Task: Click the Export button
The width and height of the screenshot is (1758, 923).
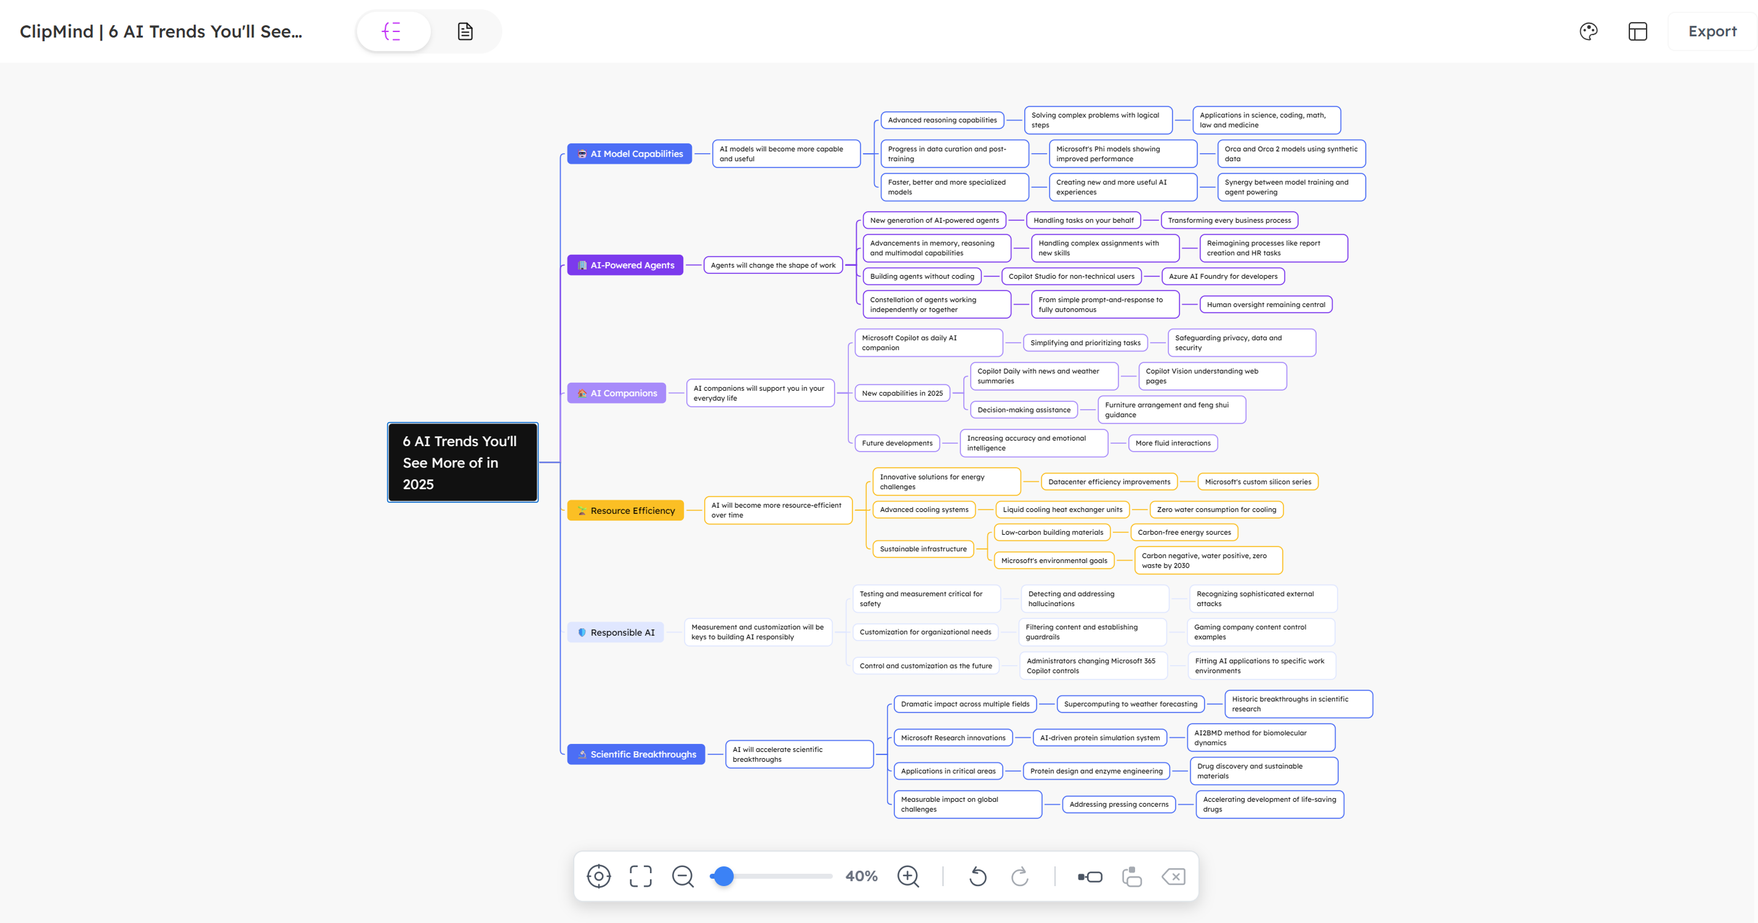Action: pos(1712,31)
